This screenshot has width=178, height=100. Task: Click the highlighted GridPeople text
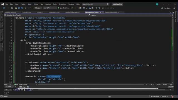pyautogui.click(x=54, y=77)
